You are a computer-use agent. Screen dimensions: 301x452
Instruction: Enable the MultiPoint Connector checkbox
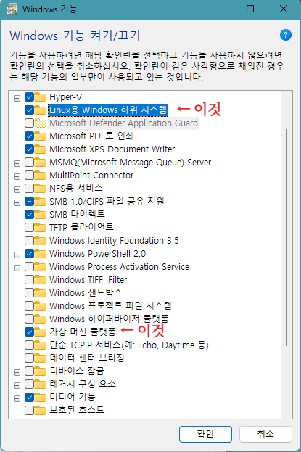(x=30, y=176)
